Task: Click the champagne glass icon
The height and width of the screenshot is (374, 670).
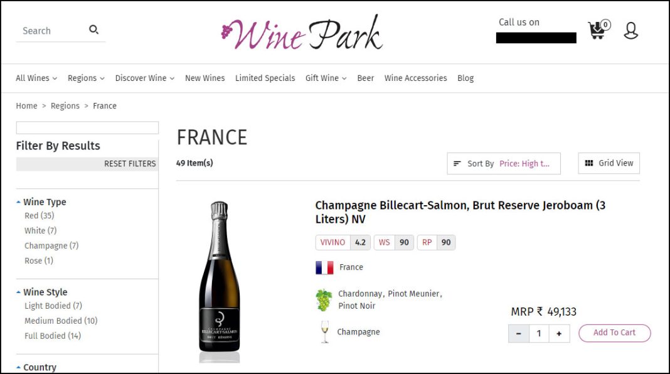Action: [324, 332]
